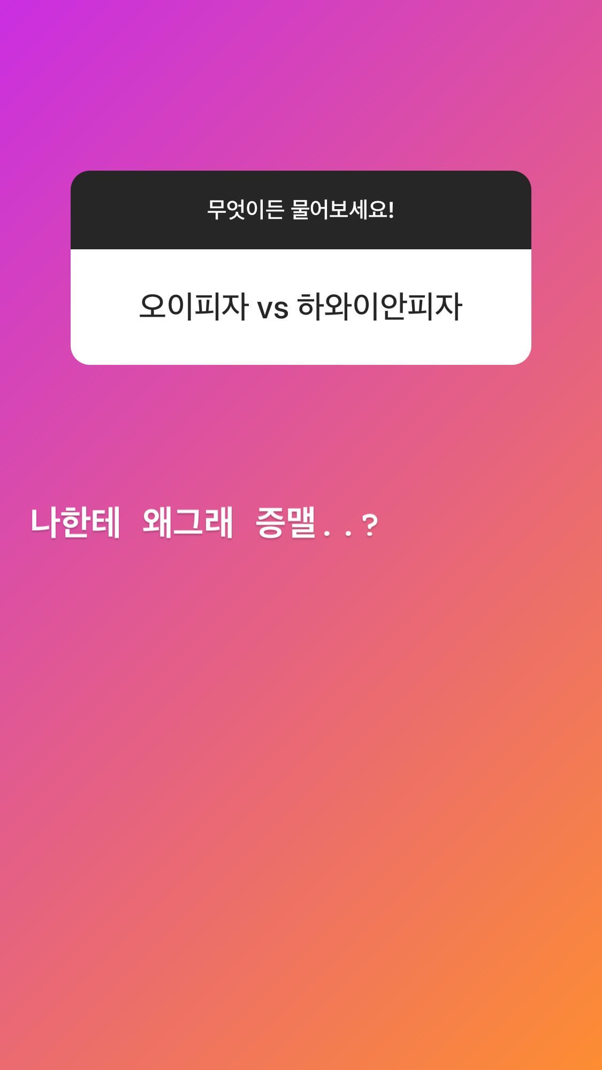Tap the '오이피자 vs 하와이안피자' response text
The width and height of the screenshot is (602, 1070).
pyautogui.click(x=301, y=307)
